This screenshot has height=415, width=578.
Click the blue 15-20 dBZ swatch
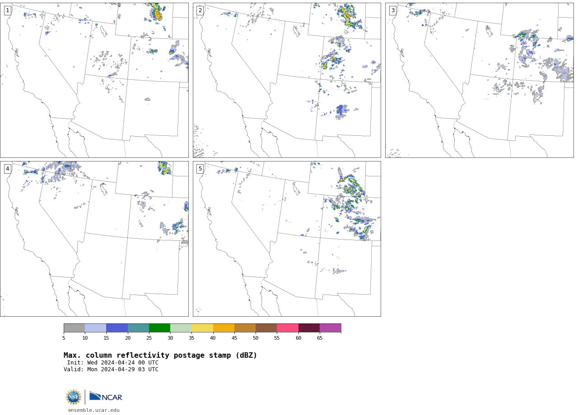point(117,328)
